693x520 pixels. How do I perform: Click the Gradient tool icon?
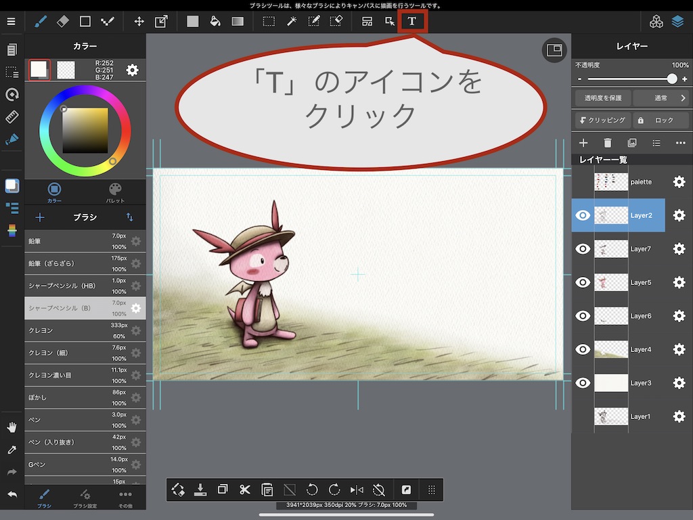pyautogui.click(x=238, y=21)
